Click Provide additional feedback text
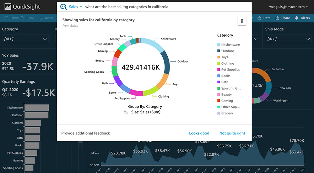Viewport: 314px width, 173px height. click(x=85, y=133)
